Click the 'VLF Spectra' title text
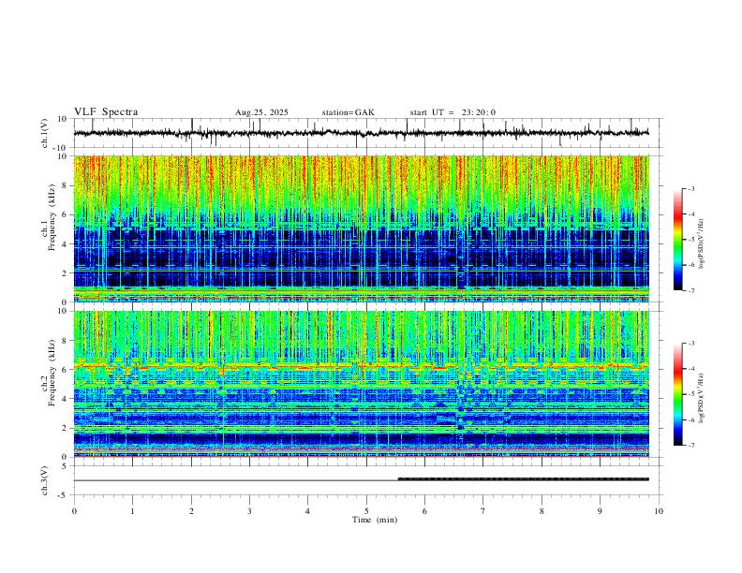This screenshot has width=742, height=573. click(x=106, y=112)
